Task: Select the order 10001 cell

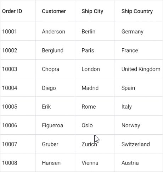Action: click(18, 31)
